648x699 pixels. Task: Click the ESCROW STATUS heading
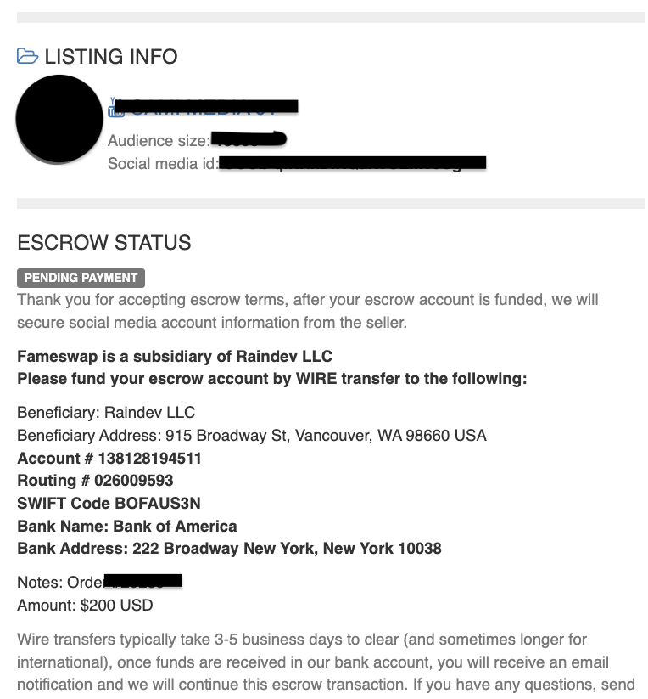tap(103, 243)
